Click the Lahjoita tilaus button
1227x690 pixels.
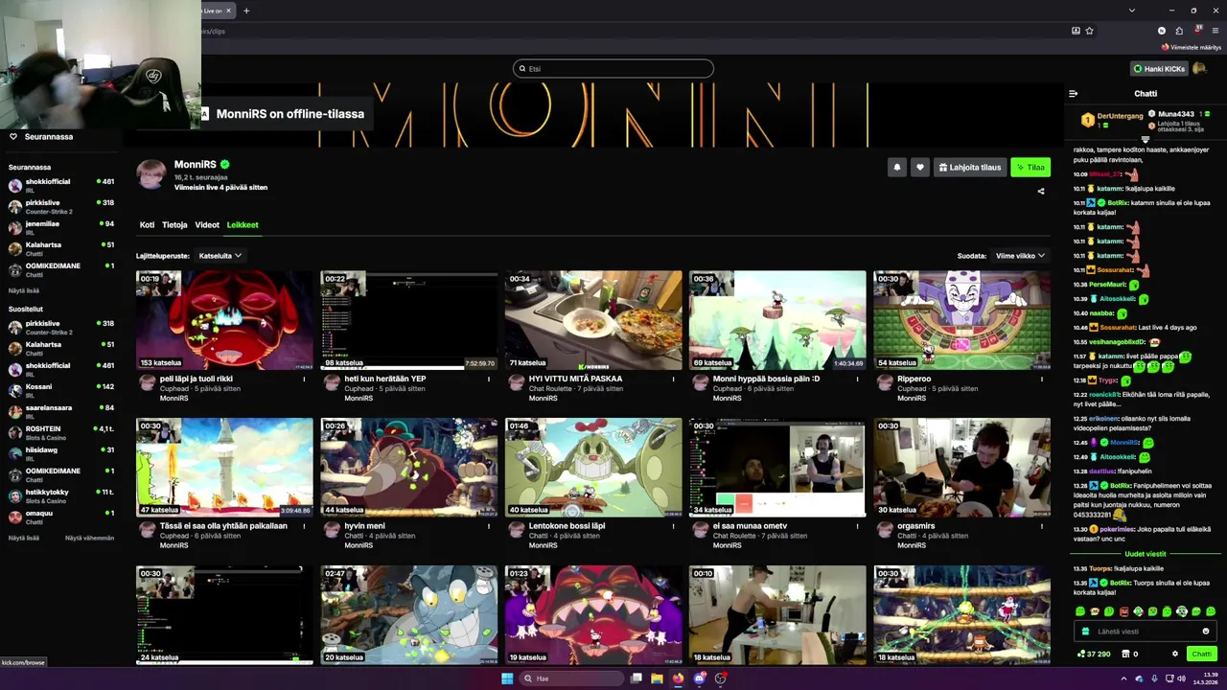[970, 168]
